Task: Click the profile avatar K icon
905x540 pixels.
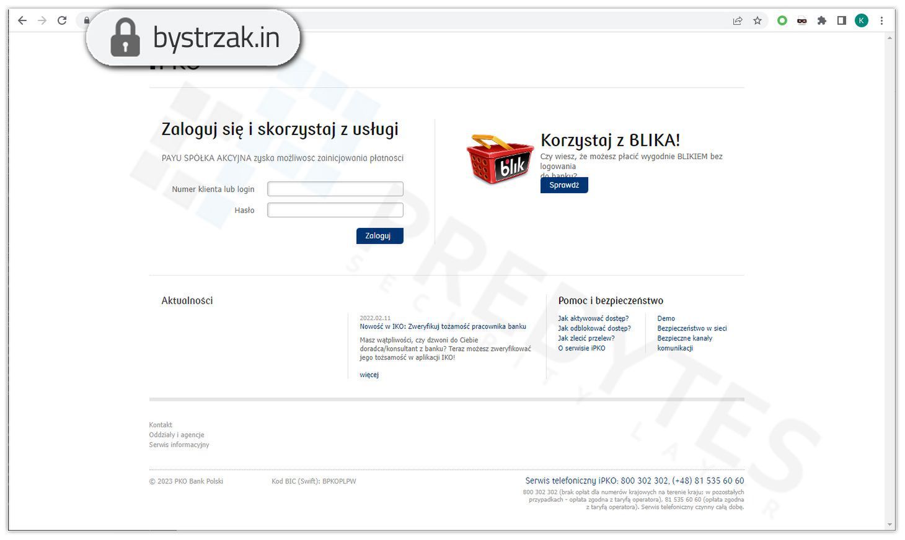Action: pos(861,20)
